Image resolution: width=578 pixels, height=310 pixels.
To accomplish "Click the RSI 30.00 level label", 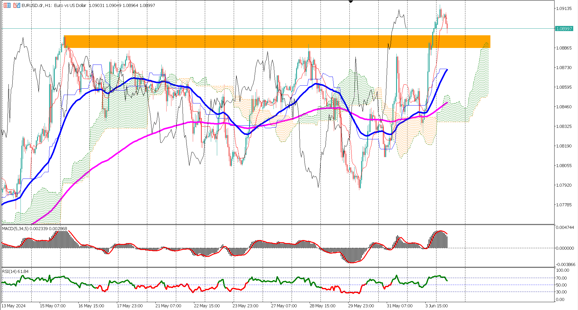I will 561,292.
